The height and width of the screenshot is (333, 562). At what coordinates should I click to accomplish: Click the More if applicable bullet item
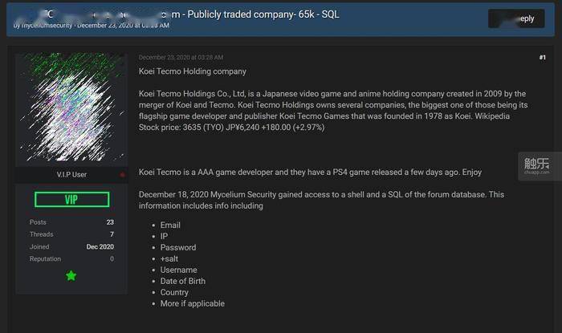tap(193, 303)
